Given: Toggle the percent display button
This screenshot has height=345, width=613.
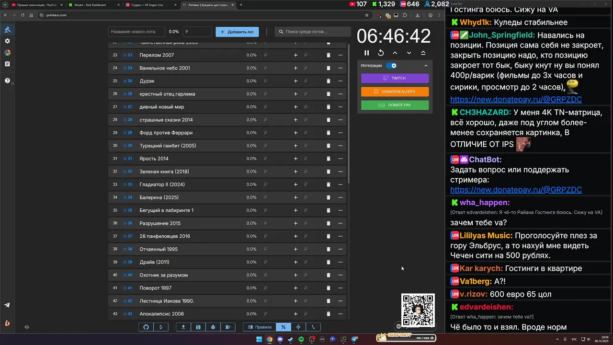Looking at the screenshot, I should tap(284, 327).
